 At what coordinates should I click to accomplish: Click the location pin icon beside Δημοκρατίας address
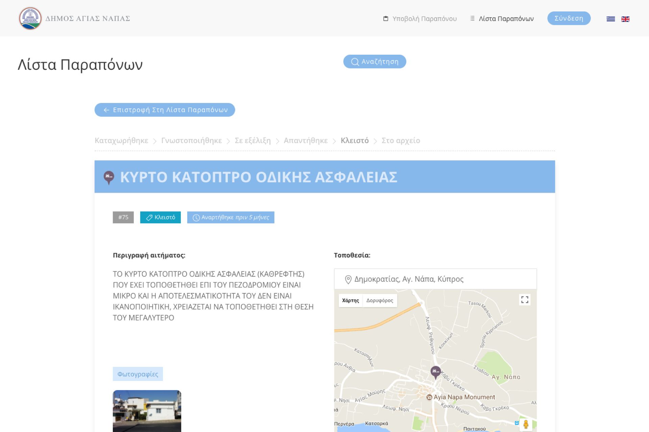[348, 279]
